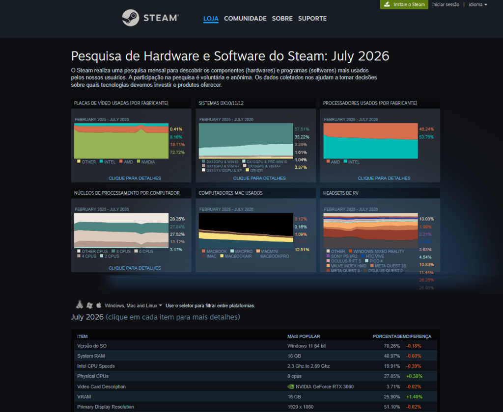This screenshot has width=503, height=412.
Task: Click the CPU cores per computer chart
Action: click(x=121, y=231)
